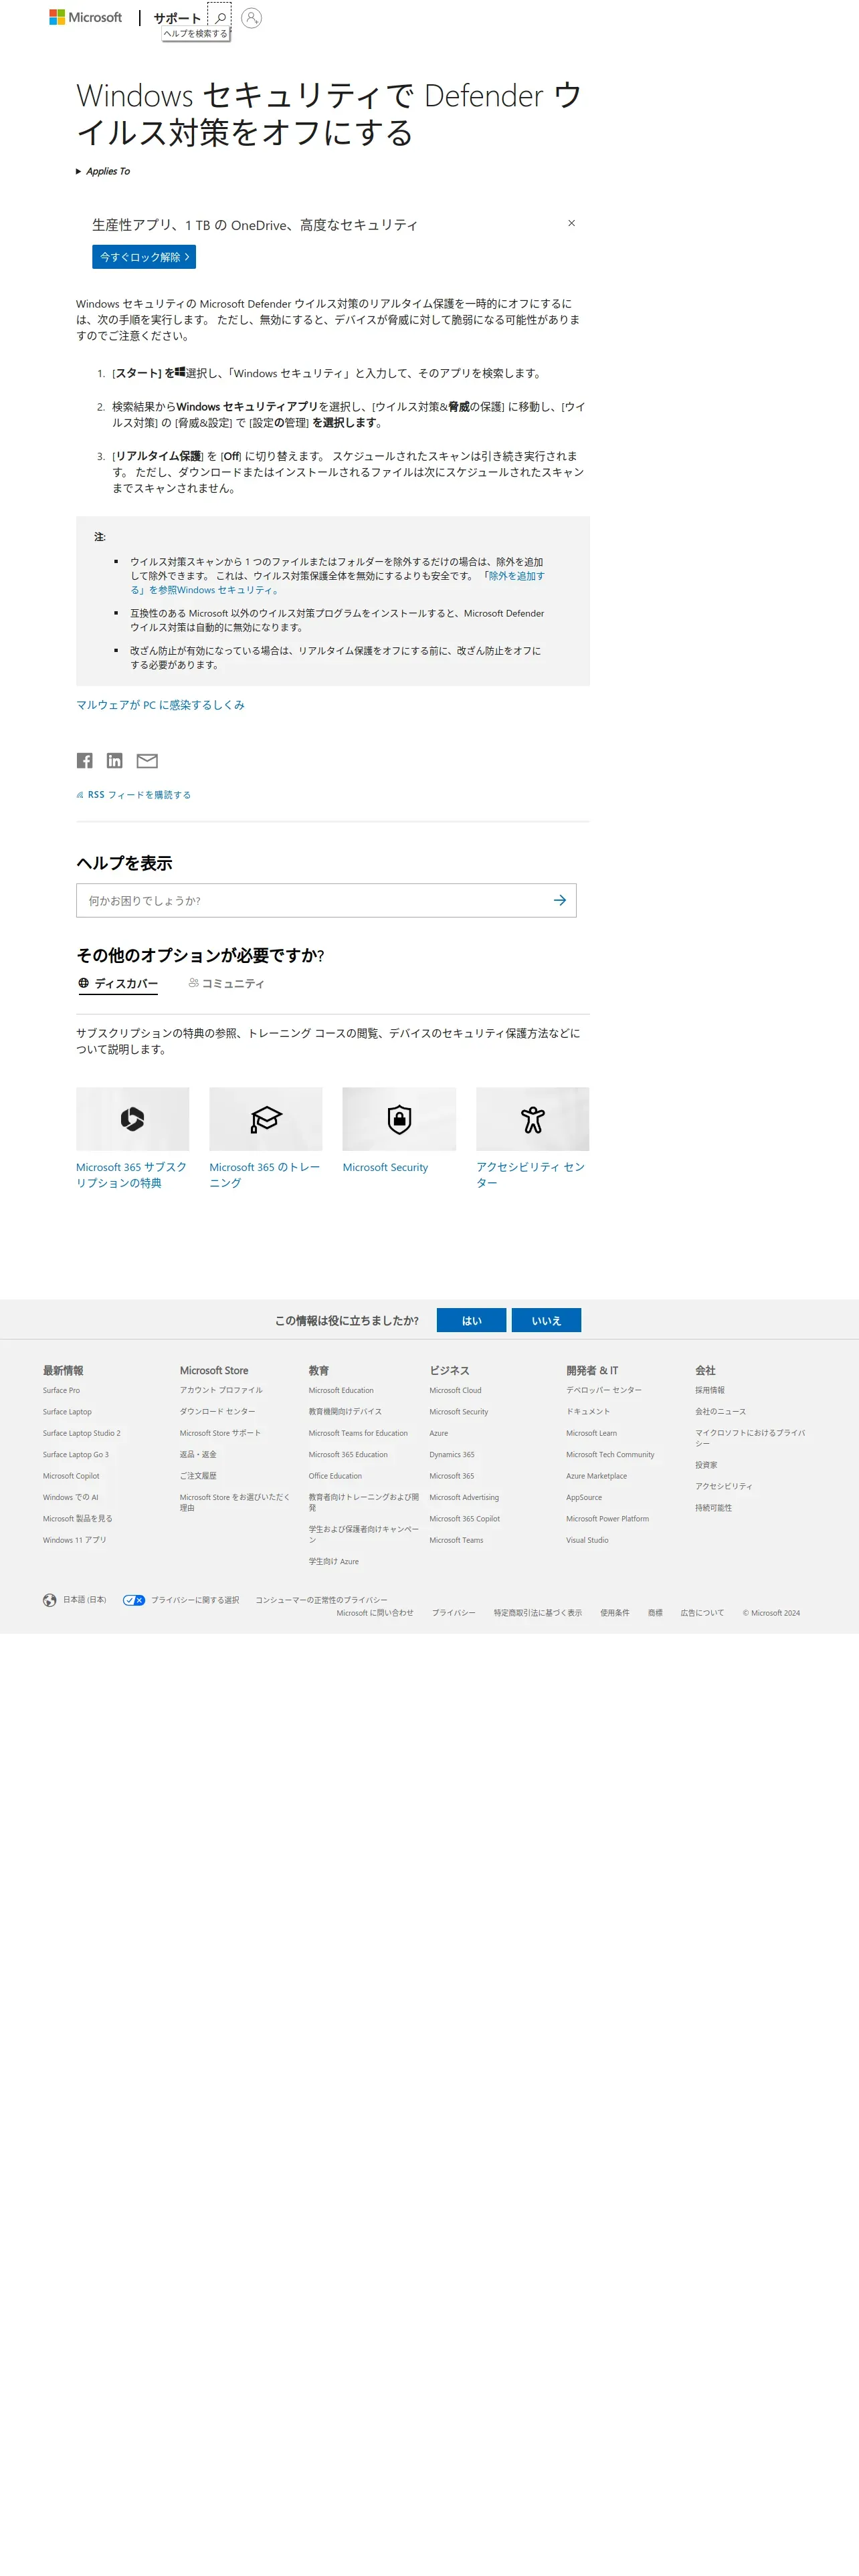
Task: Click the globe language selector icon
Action: [50, 1600]
